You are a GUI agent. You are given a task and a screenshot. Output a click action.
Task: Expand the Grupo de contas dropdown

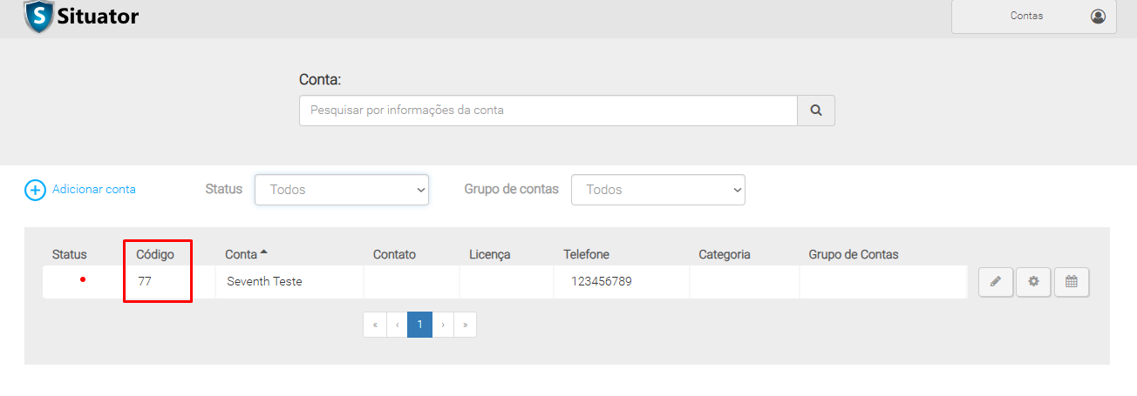pos(658,190)
